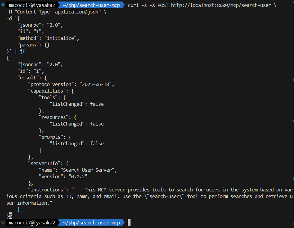
Task: Click the "capabilities" key
Action: click(x=46, y=91)
